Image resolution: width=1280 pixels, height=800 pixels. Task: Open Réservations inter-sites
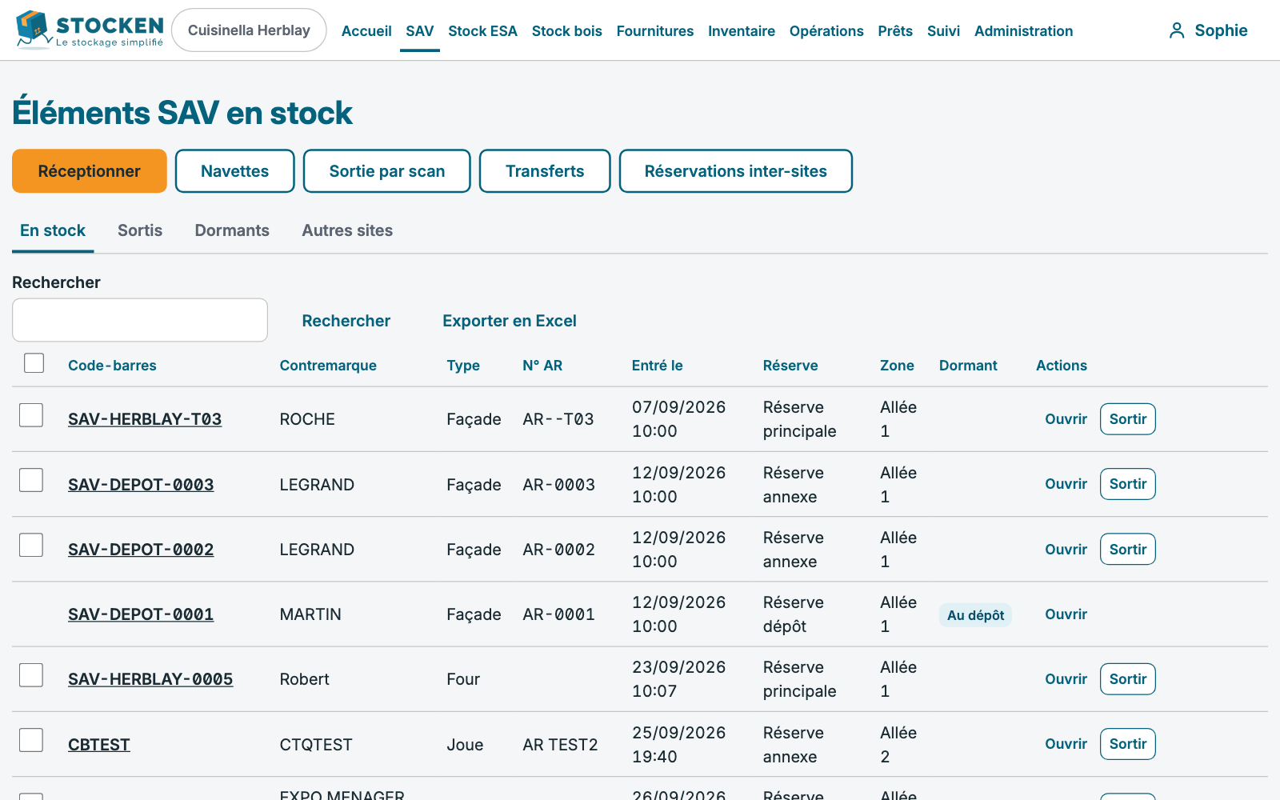pyautogui.click(x=736, y=171)
